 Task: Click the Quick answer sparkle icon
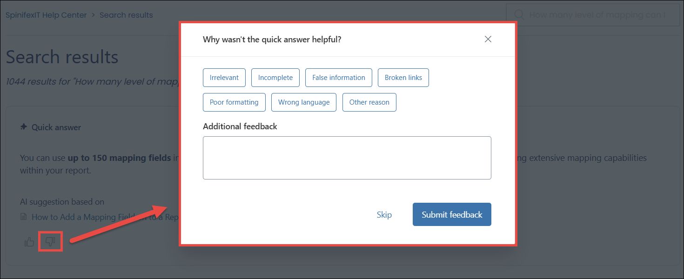point(24,127)
